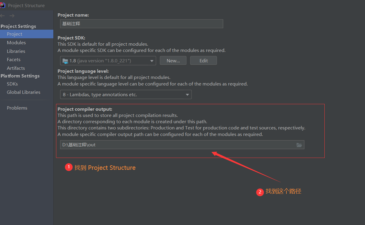This screenshot has width=365, height=225.
Task: Click the forward navigation arrow
Action: (x=12, y=16)
